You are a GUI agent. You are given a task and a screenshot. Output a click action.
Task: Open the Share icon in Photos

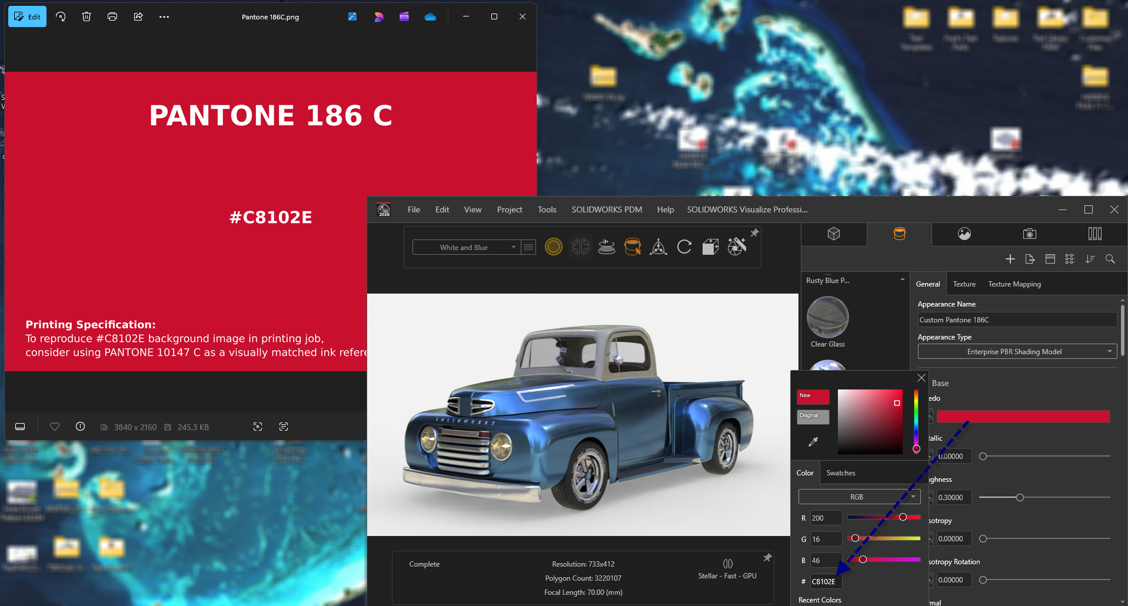138,16
